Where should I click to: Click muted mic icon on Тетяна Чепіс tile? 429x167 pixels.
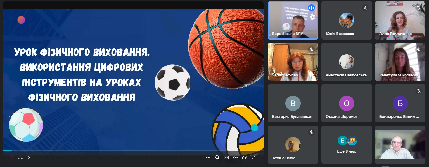tap(312, 132)
